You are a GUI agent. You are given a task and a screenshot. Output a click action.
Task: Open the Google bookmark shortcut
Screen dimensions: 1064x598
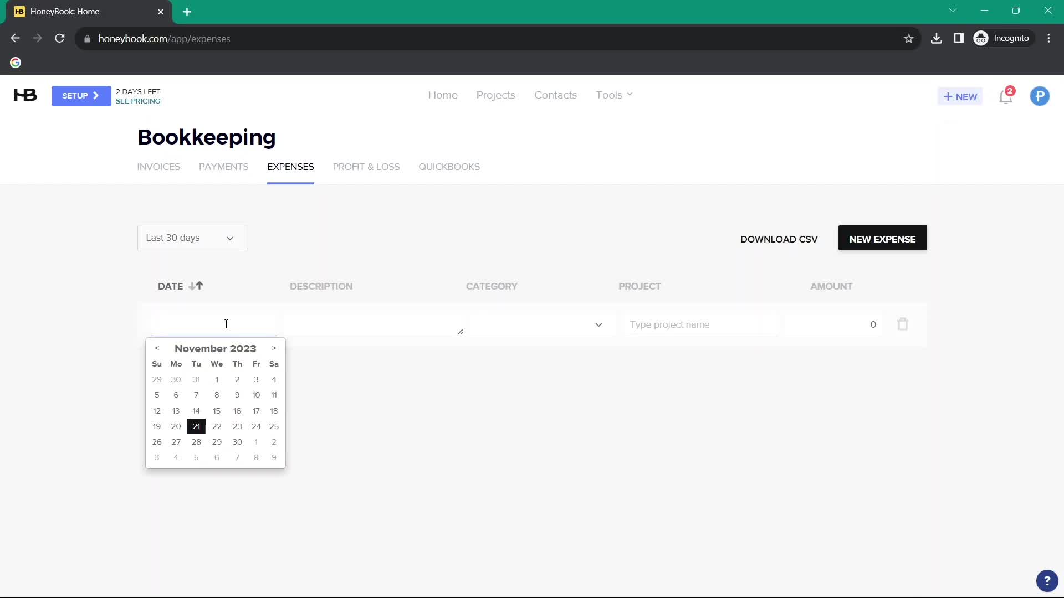[x=16, y=63]
